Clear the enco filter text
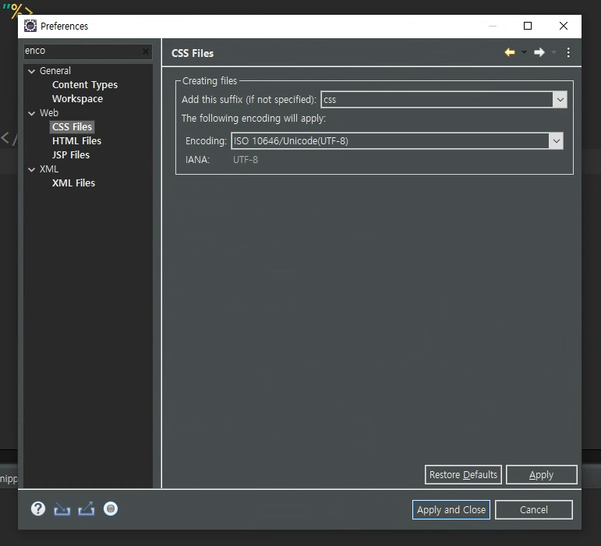 [146, 51]
